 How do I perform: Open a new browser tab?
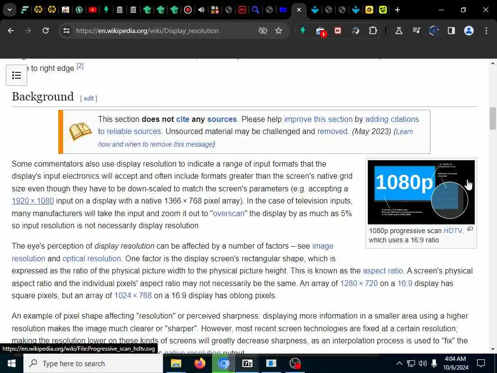[x=397, y=10]
